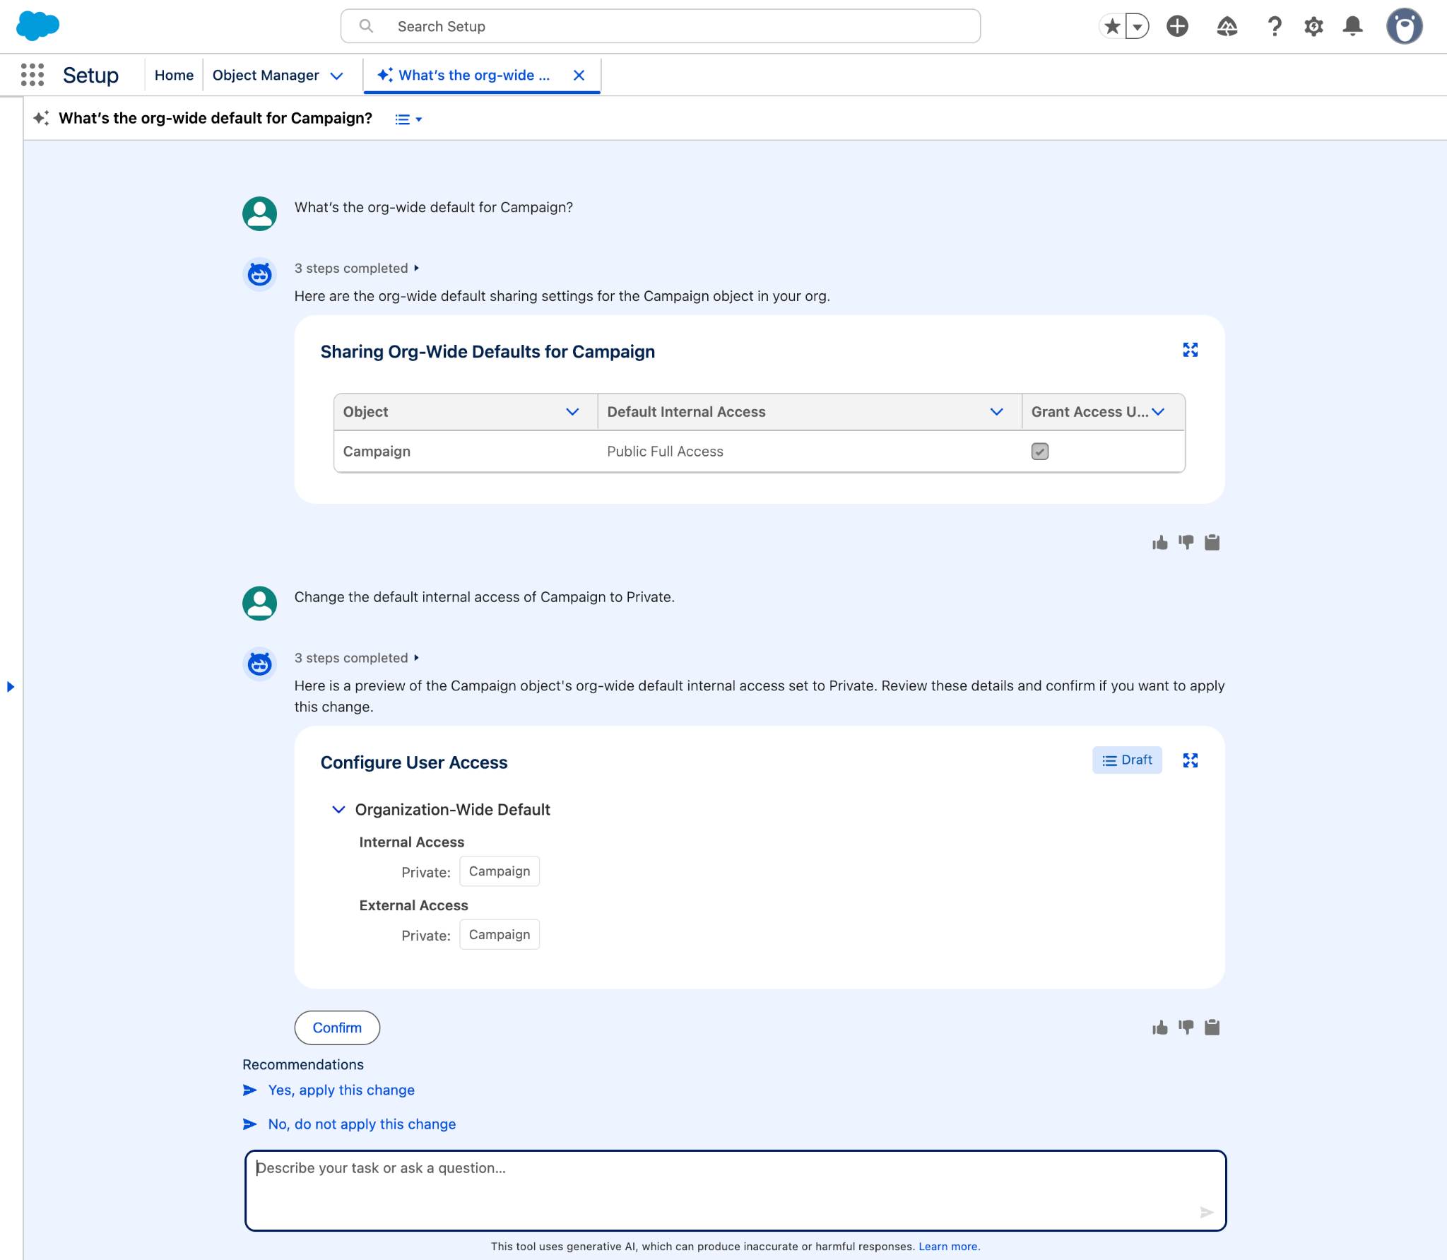Open the Default Internal Access column menu
Image resolution: width=1447 pixels, height=1260 pixels.
(x=996, y=412)
